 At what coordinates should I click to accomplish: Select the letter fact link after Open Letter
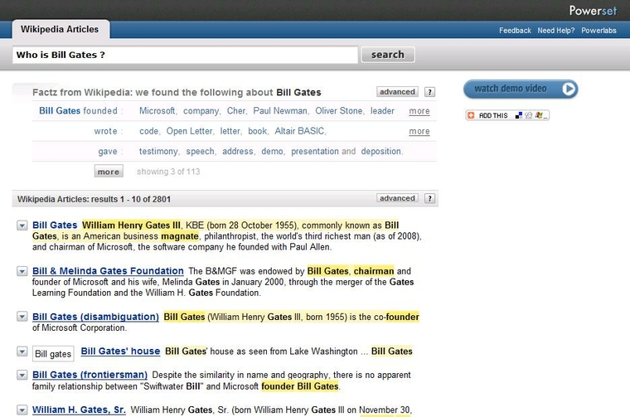point(230,131)
